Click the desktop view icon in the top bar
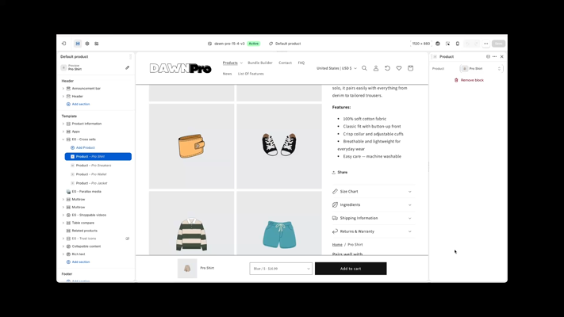This screenshot has width=564, height=317. click(x=438, y=44)
